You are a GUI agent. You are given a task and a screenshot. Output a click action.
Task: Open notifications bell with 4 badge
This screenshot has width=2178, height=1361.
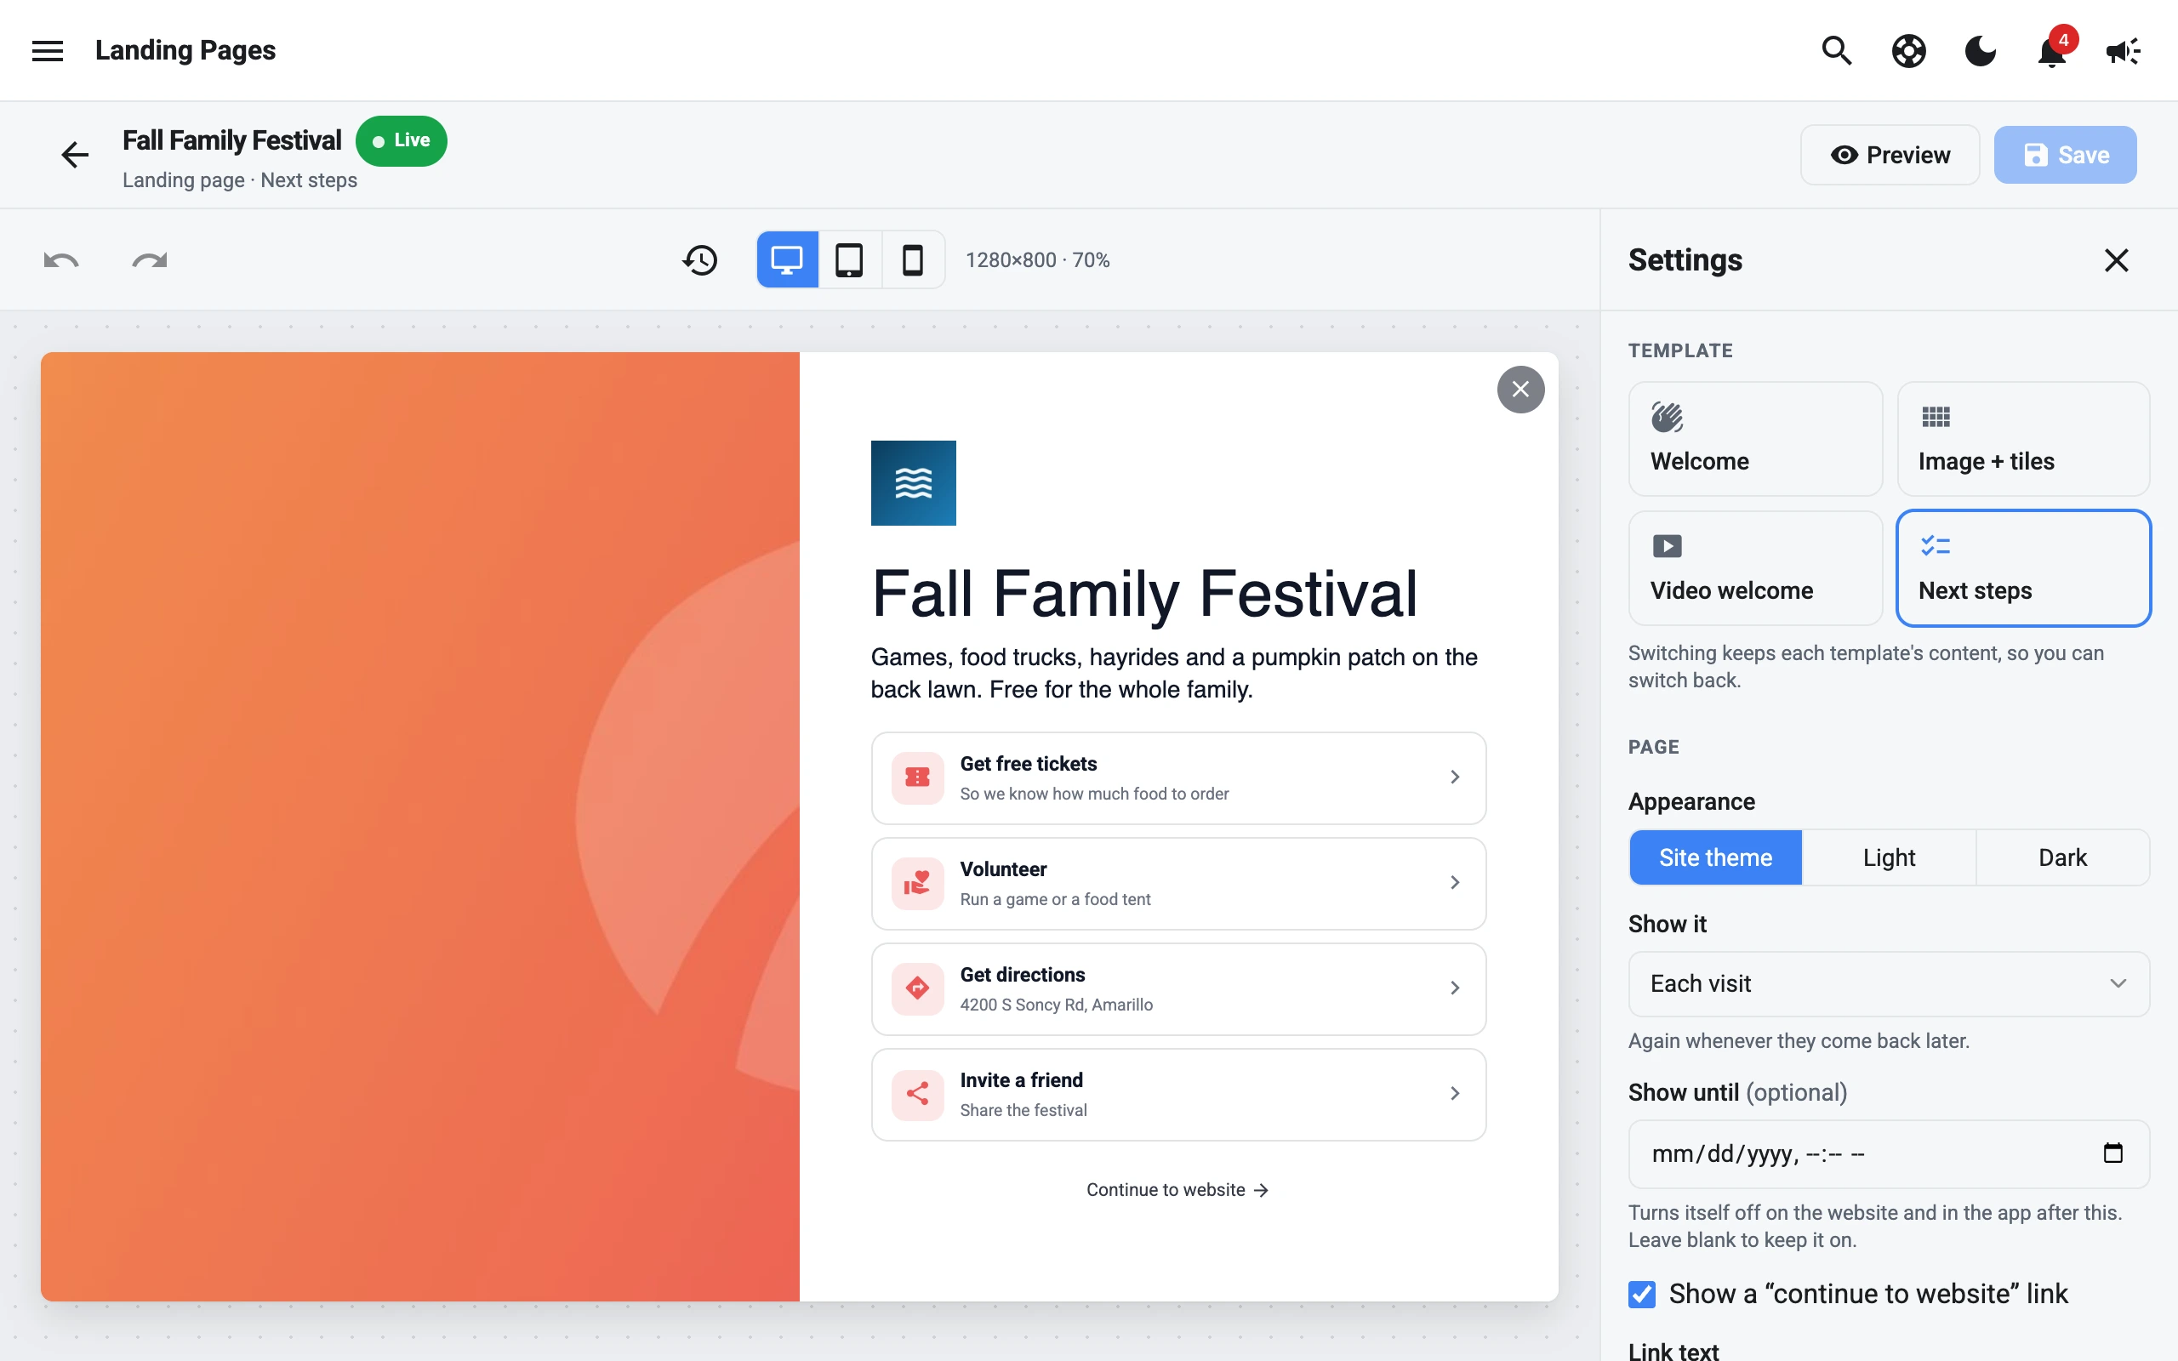(2052, 50)
